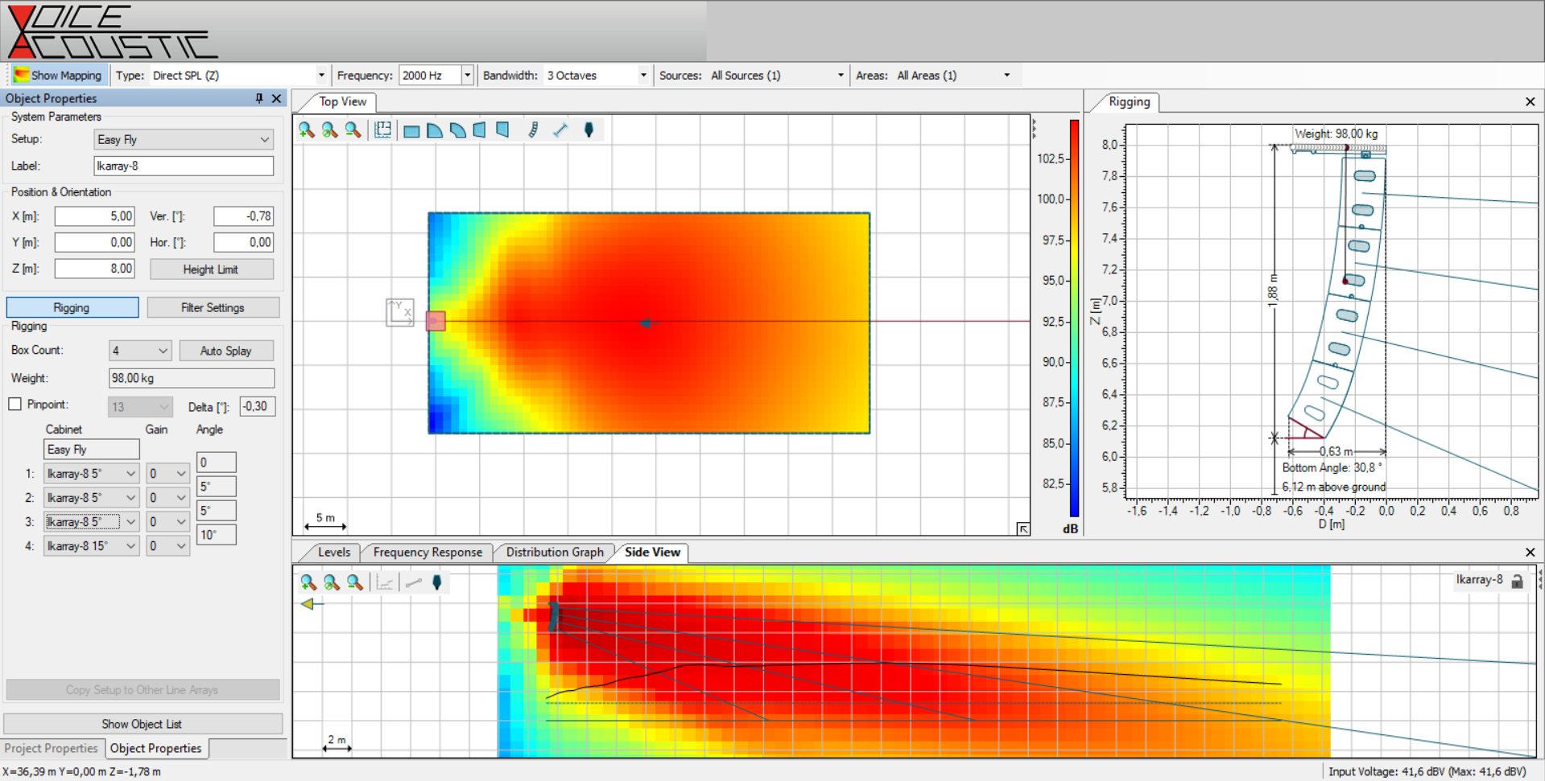Toggle the lock icon next to lkarray-8

pyautogui.click(x=1518, y=580)
